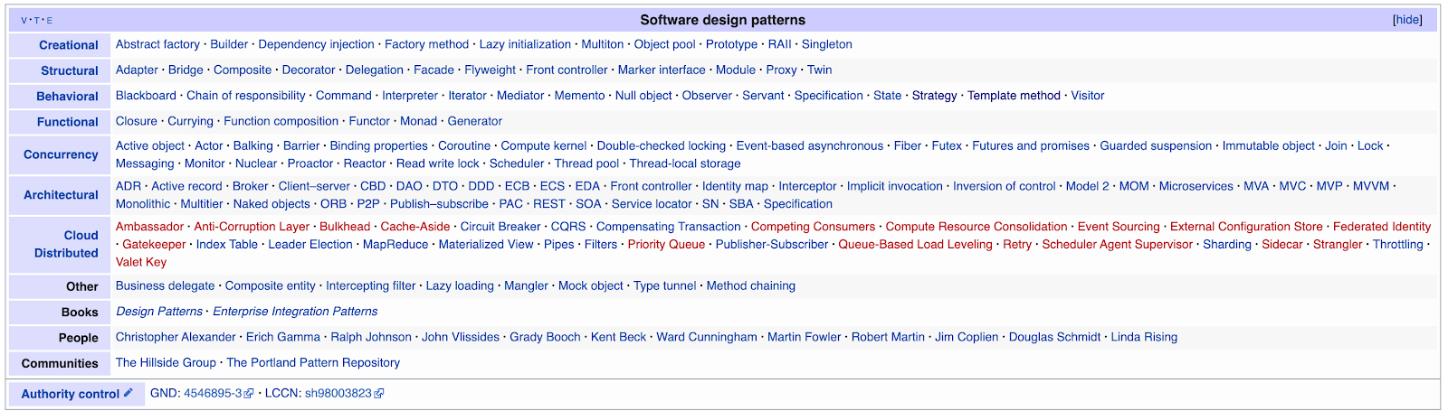The height and width of the screenshot is (411, 1448).
Task: Collapse the navbox using the hide toggle
Action: pyautogui.click(x=1407, y=20)
